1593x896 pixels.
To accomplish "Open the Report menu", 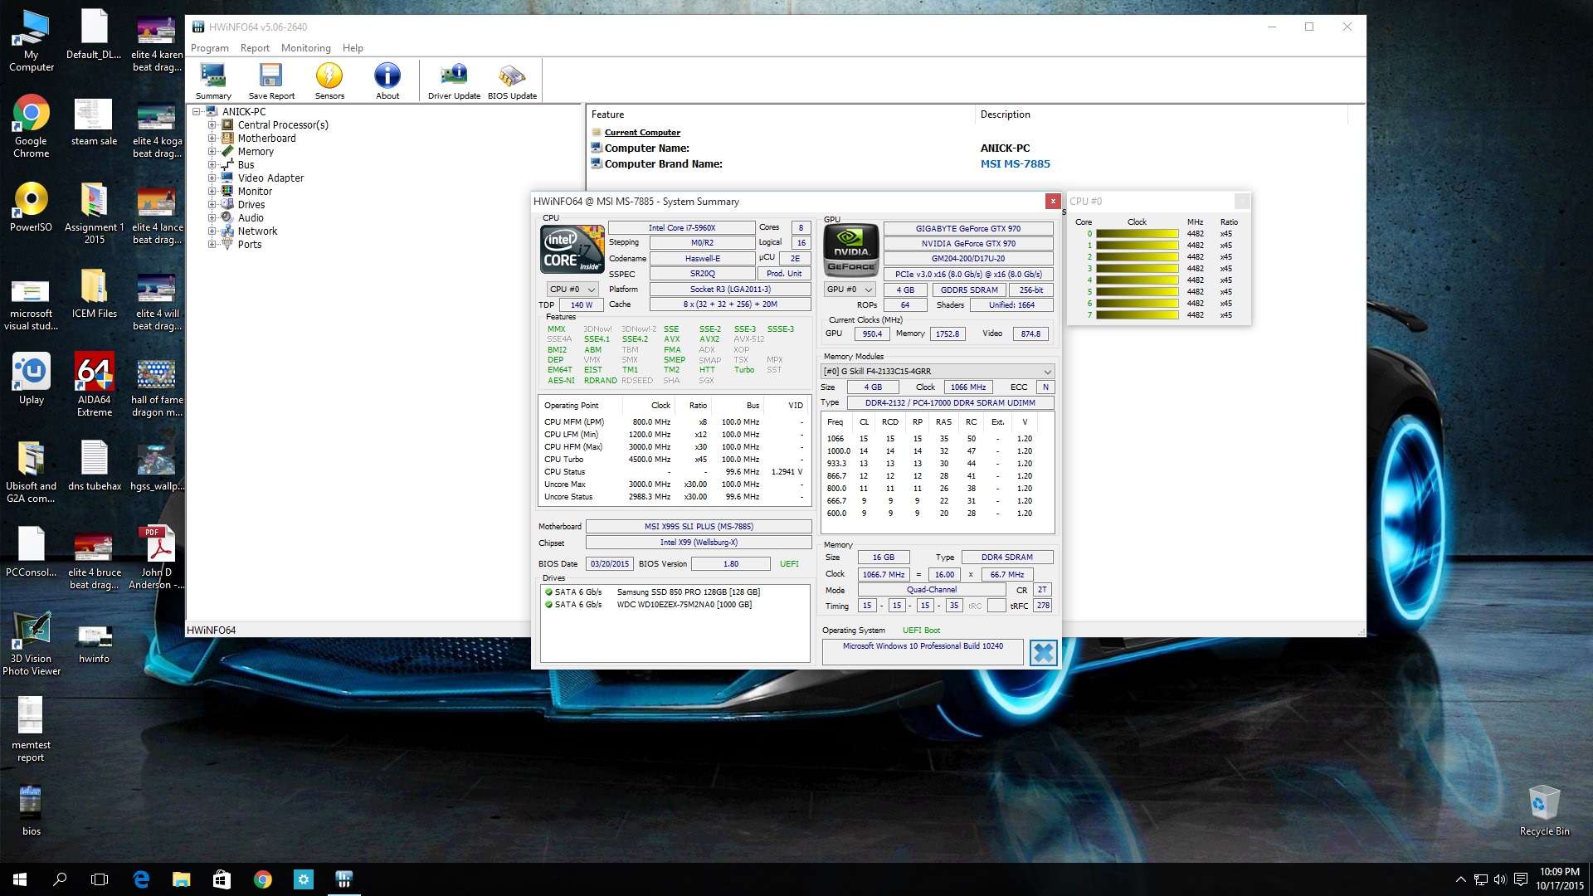I will (255, 48).
